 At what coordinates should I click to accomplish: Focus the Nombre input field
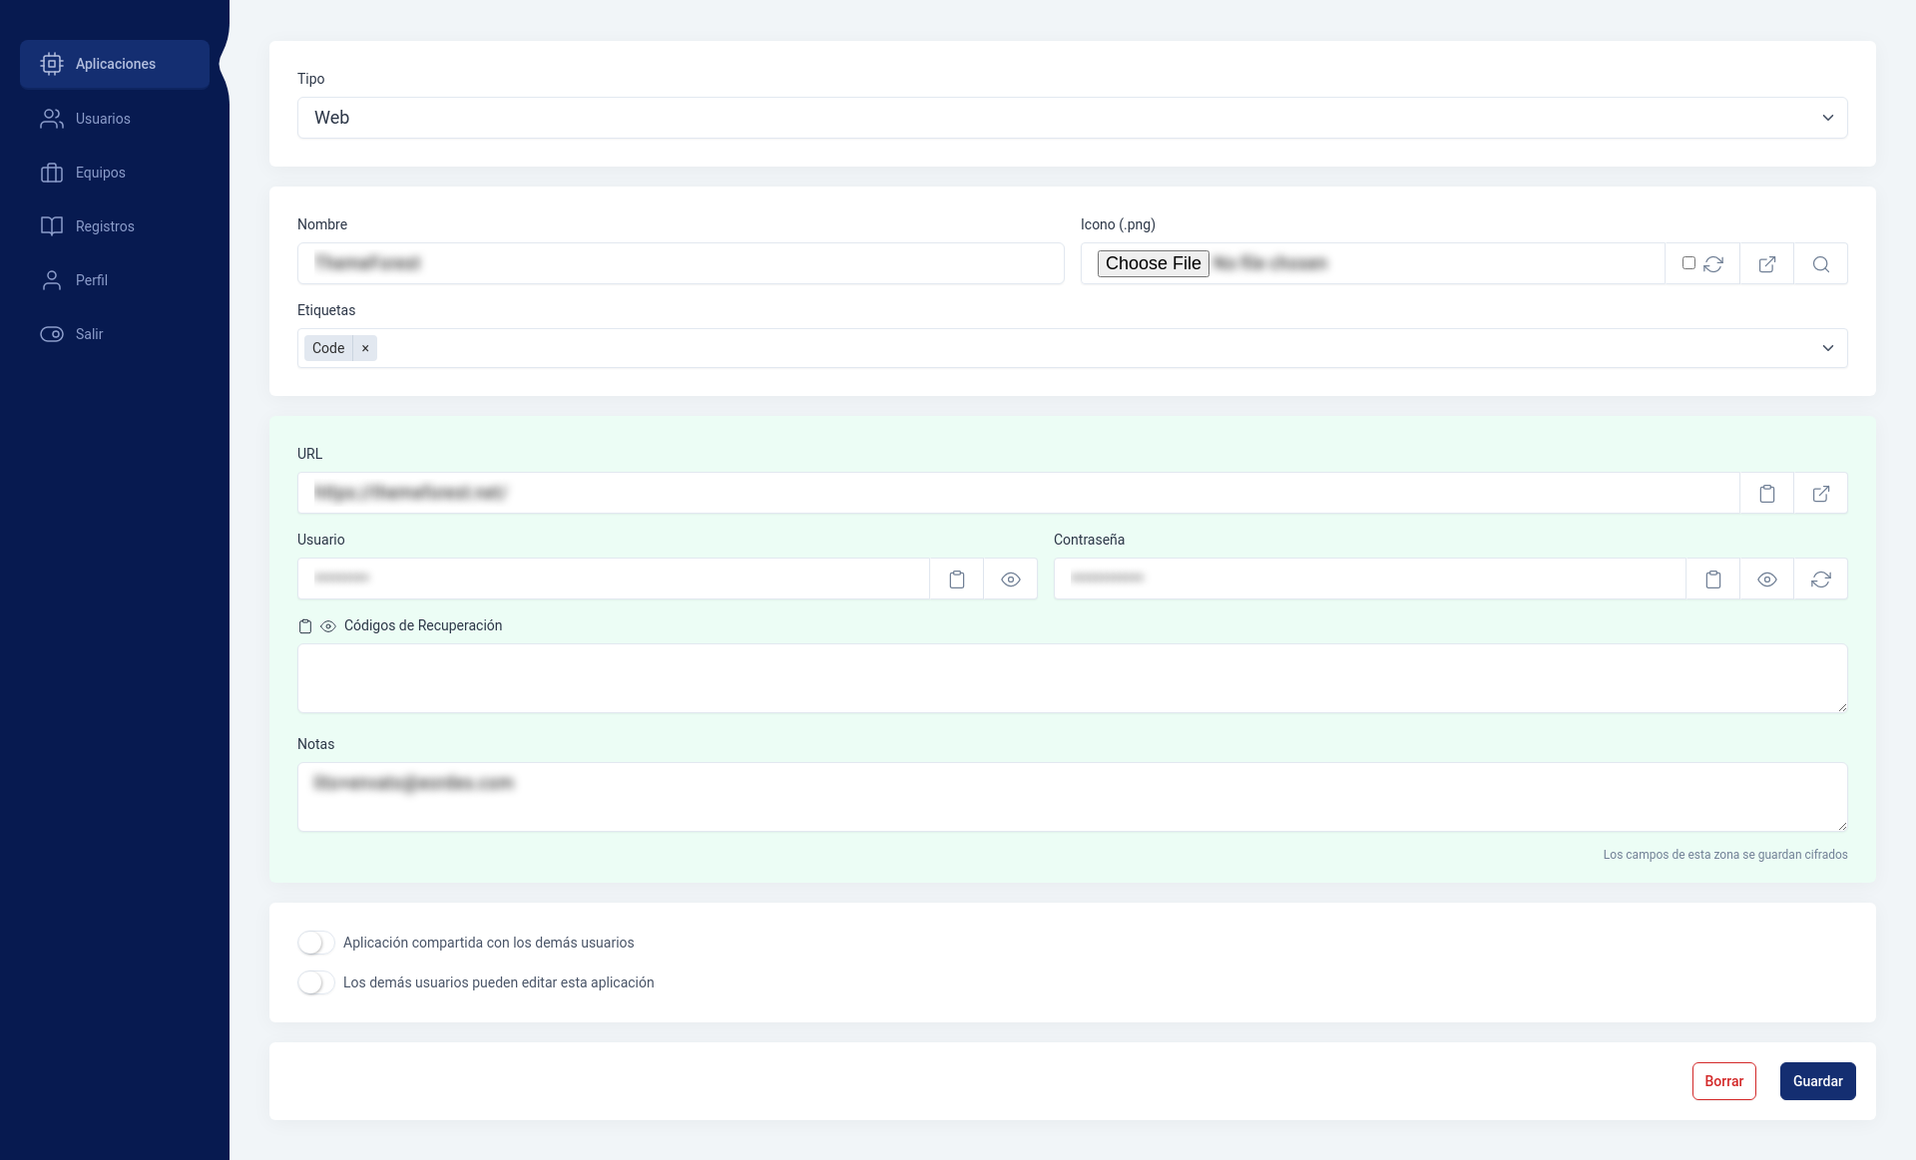681,263
